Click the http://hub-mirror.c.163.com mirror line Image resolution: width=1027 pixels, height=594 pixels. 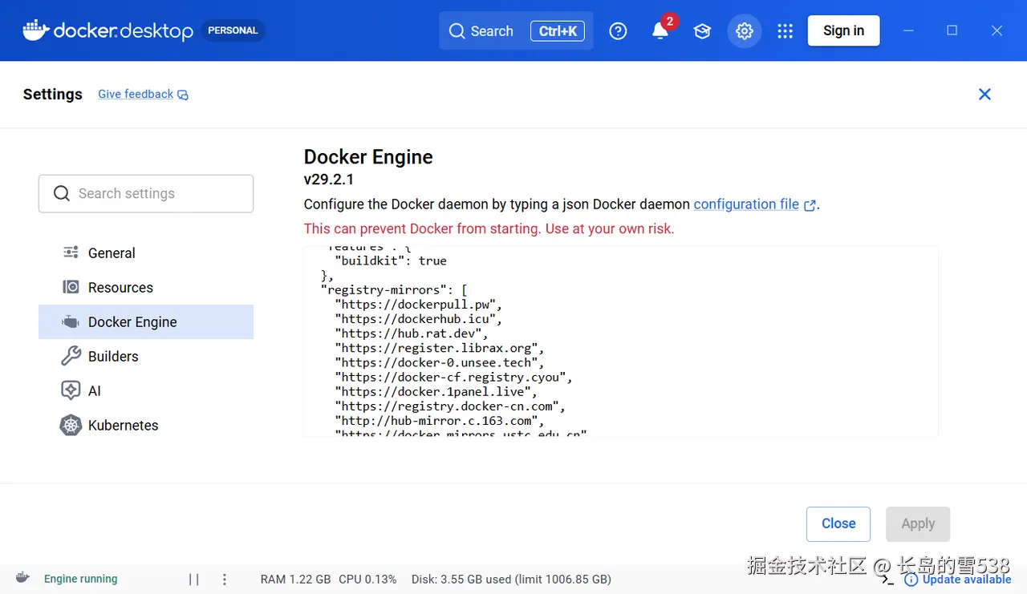[x=440, y=421]
